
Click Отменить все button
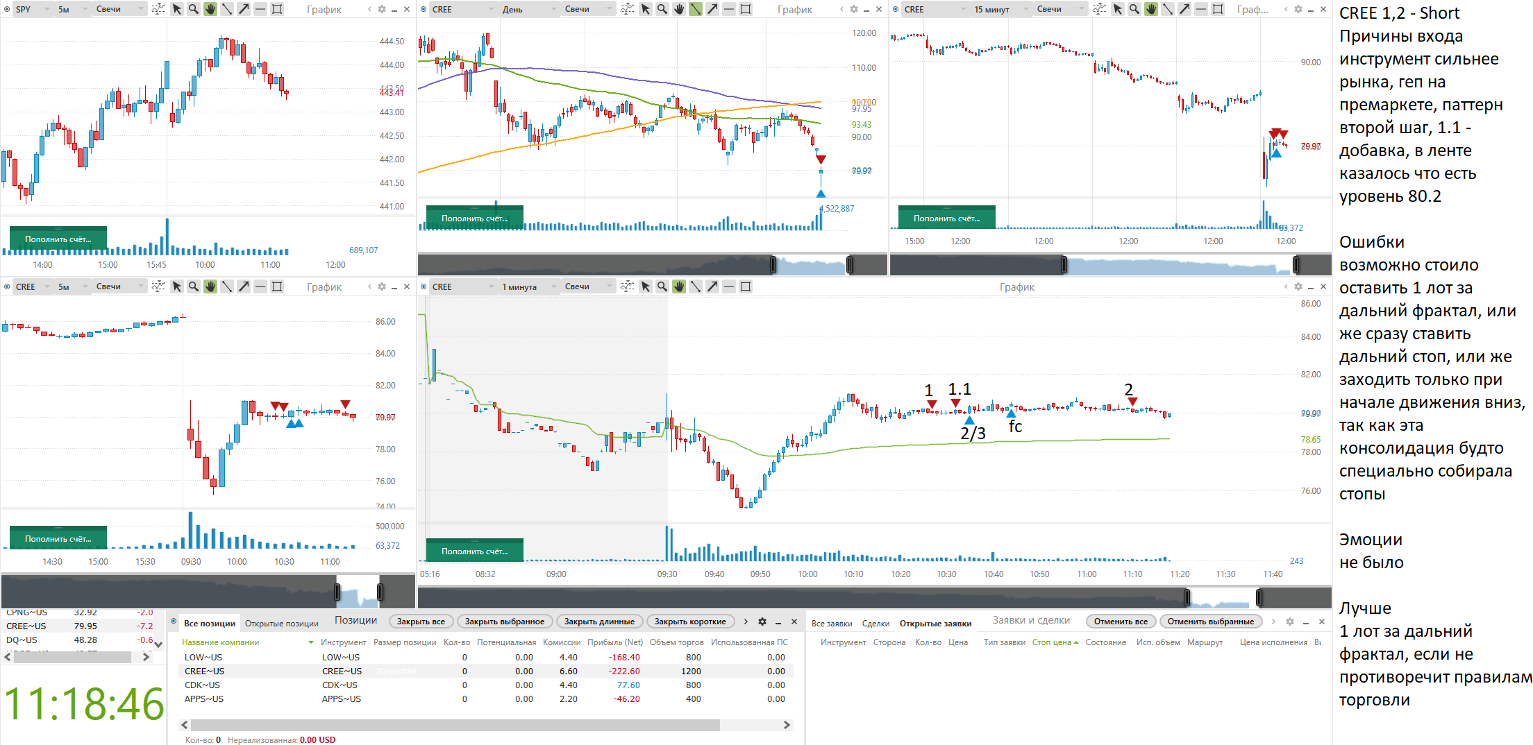pyautogui.click(x=1121, y=622)
